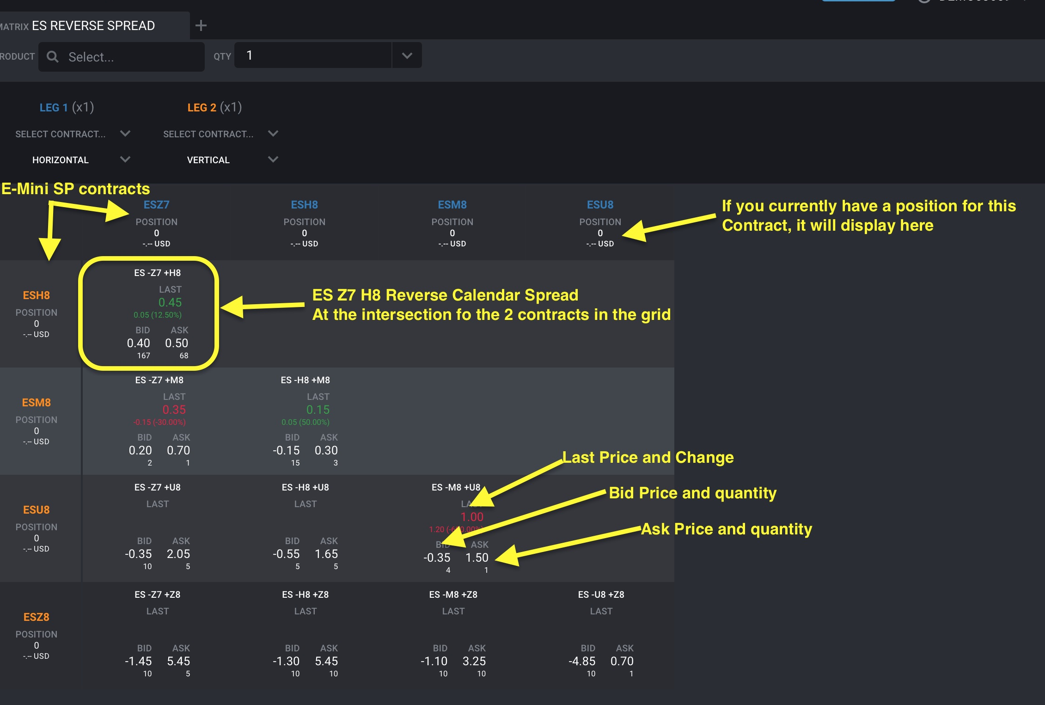Click ask 0.70 in ES -U8 +Z8
The image size is (1045, 705).
pos(622,661)
